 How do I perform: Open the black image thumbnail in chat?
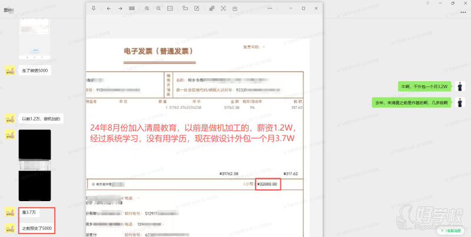(x=35, y=165)
